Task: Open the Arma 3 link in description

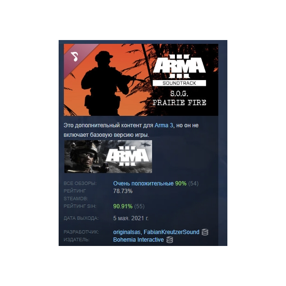Action: [x=164, y=125]
